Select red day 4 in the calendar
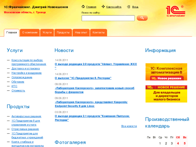 [x=178, y=143]
